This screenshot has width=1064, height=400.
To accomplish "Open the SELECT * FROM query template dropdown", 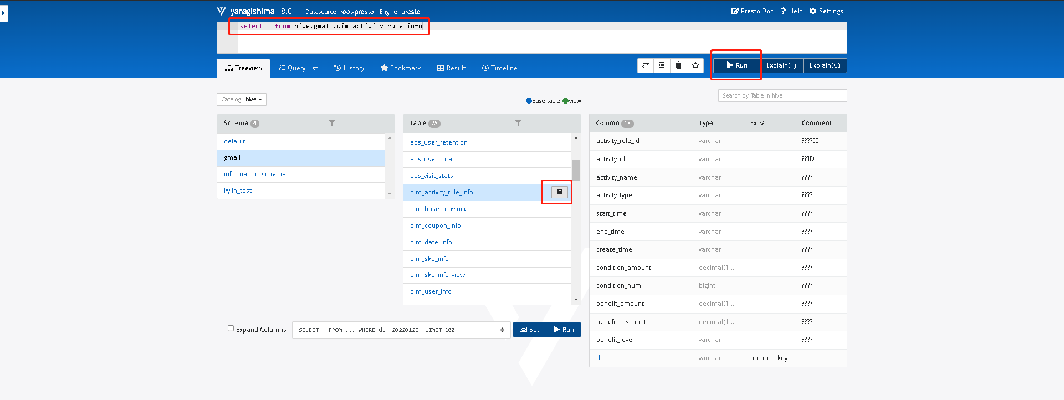I will [401, 330].
